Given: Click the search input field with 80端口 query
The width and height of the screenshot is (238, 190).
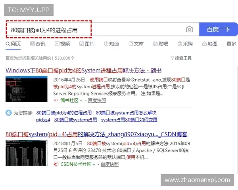Looking at the screenshot, I should [102, 29].
